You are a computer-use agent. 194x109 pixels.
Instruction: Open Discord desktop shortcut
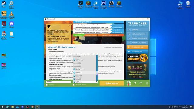point(12,25)
